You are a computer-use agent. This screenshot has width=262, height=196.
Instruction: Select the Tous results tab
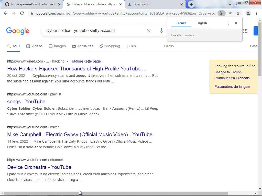pyautogui.click(x=14, y=46)
